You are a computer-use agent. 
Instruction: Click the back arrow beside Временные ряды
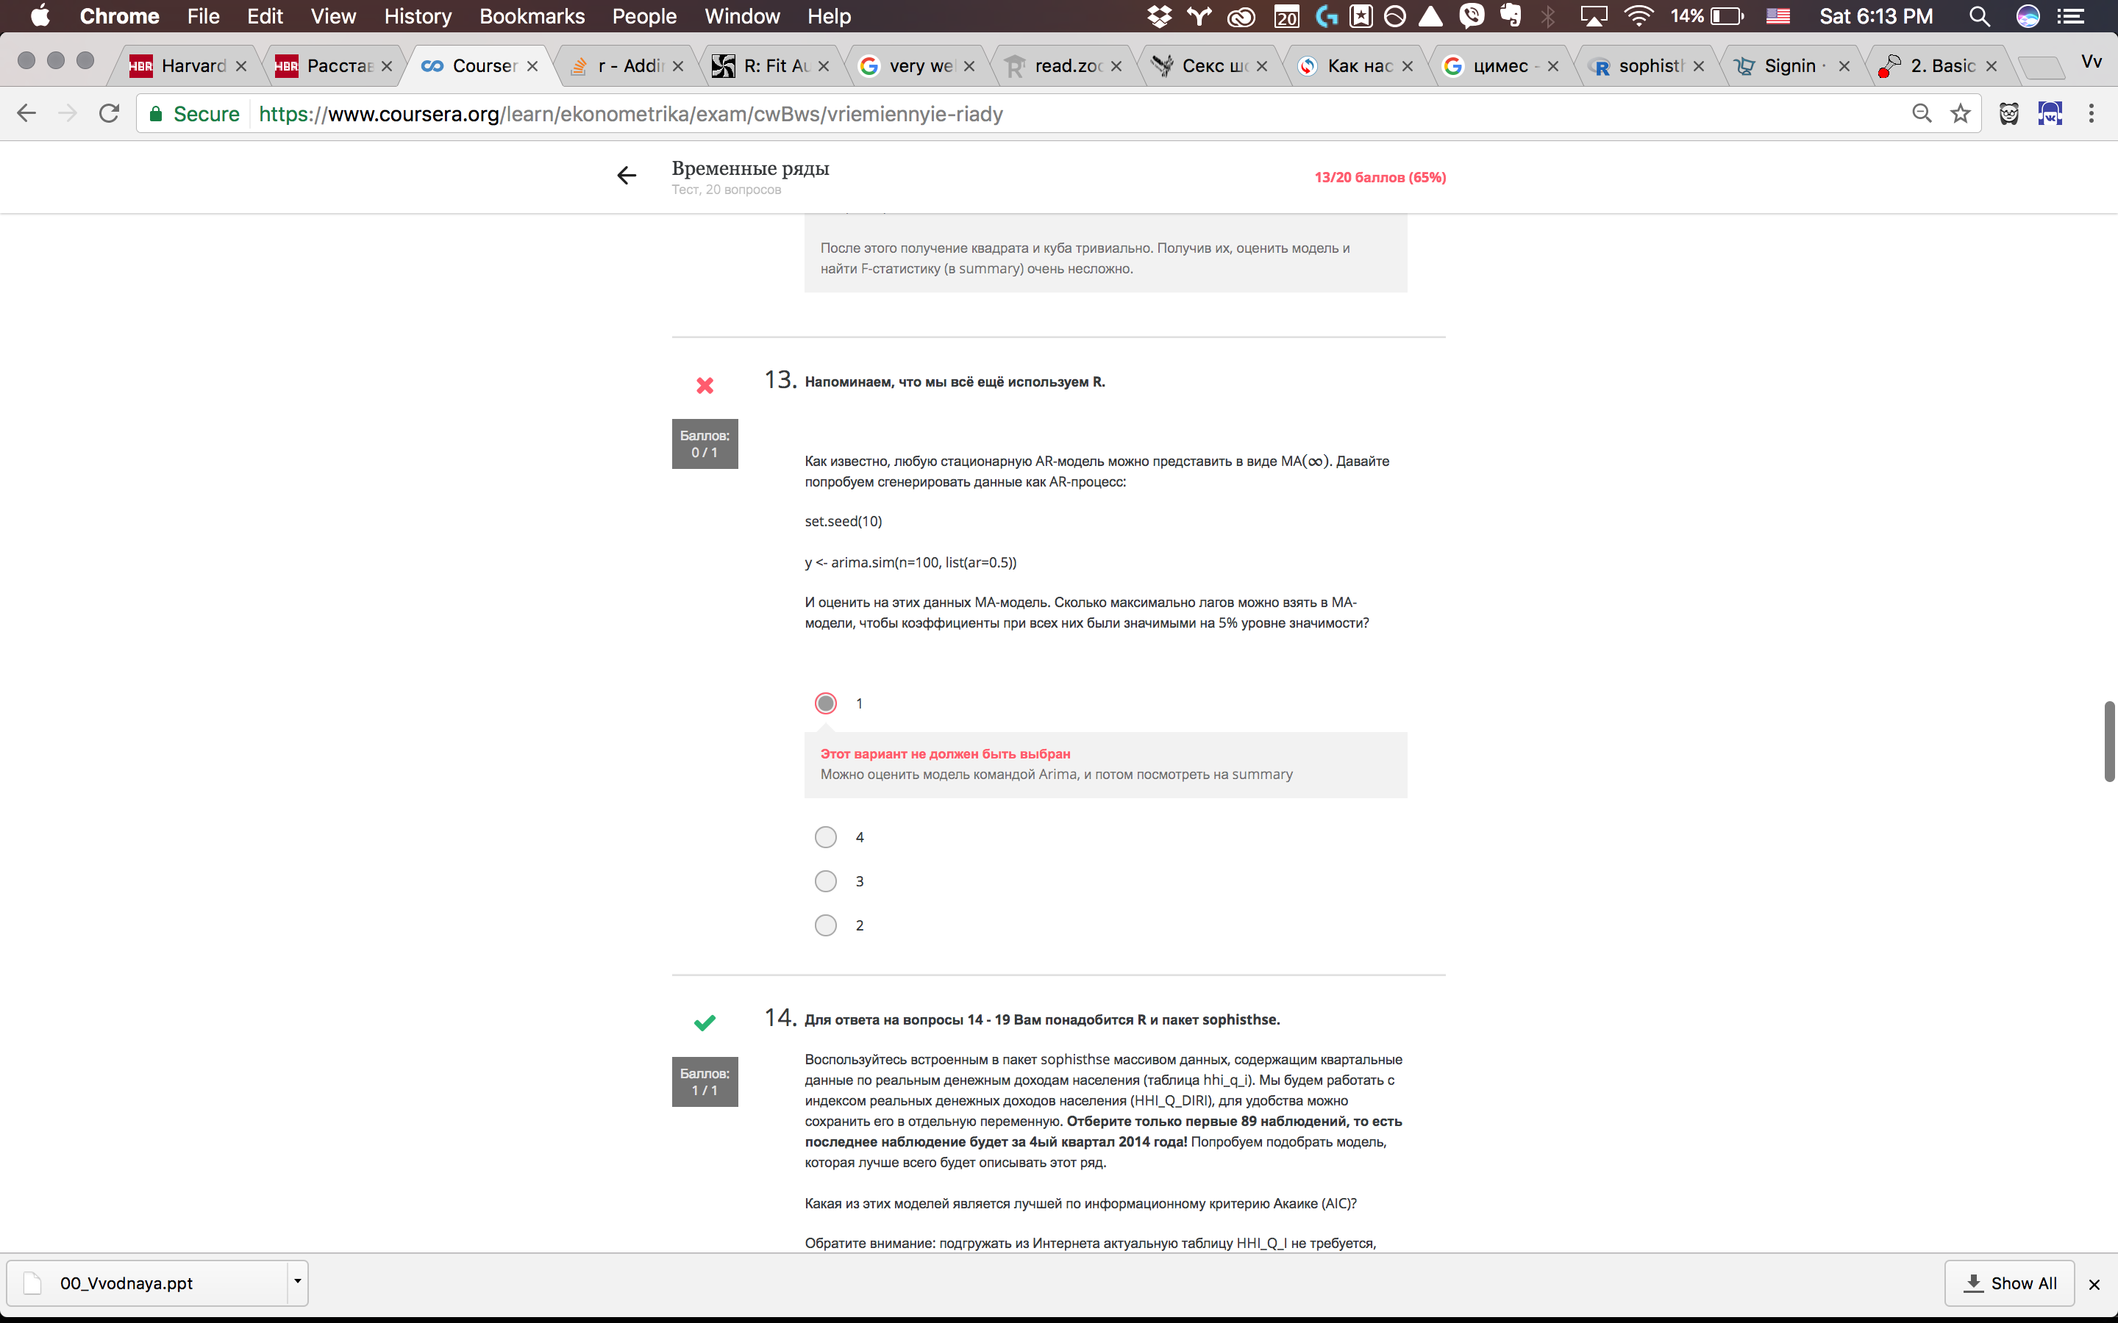coord(627,176)
